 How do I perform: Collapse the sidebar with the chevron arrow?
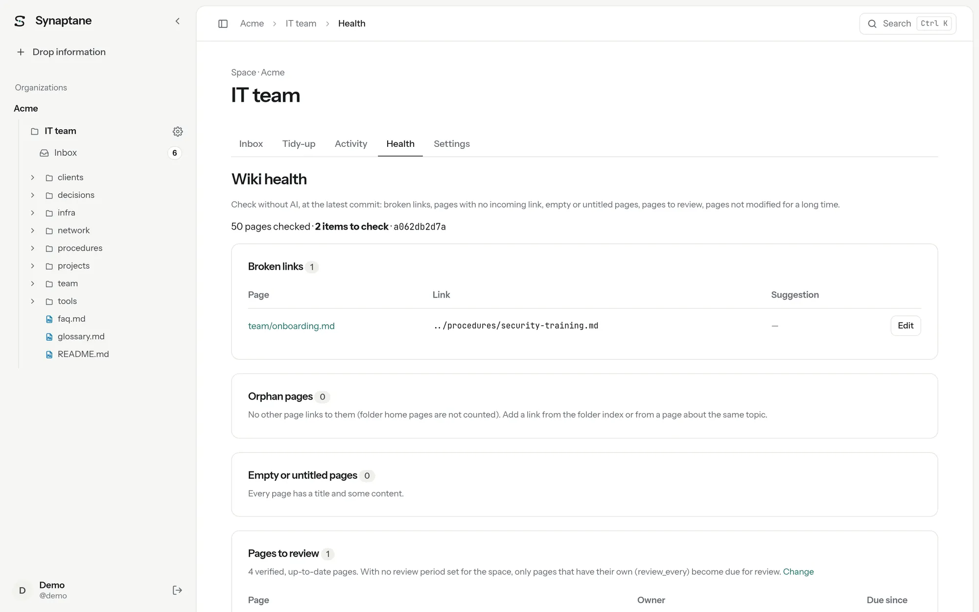point(178,21)
